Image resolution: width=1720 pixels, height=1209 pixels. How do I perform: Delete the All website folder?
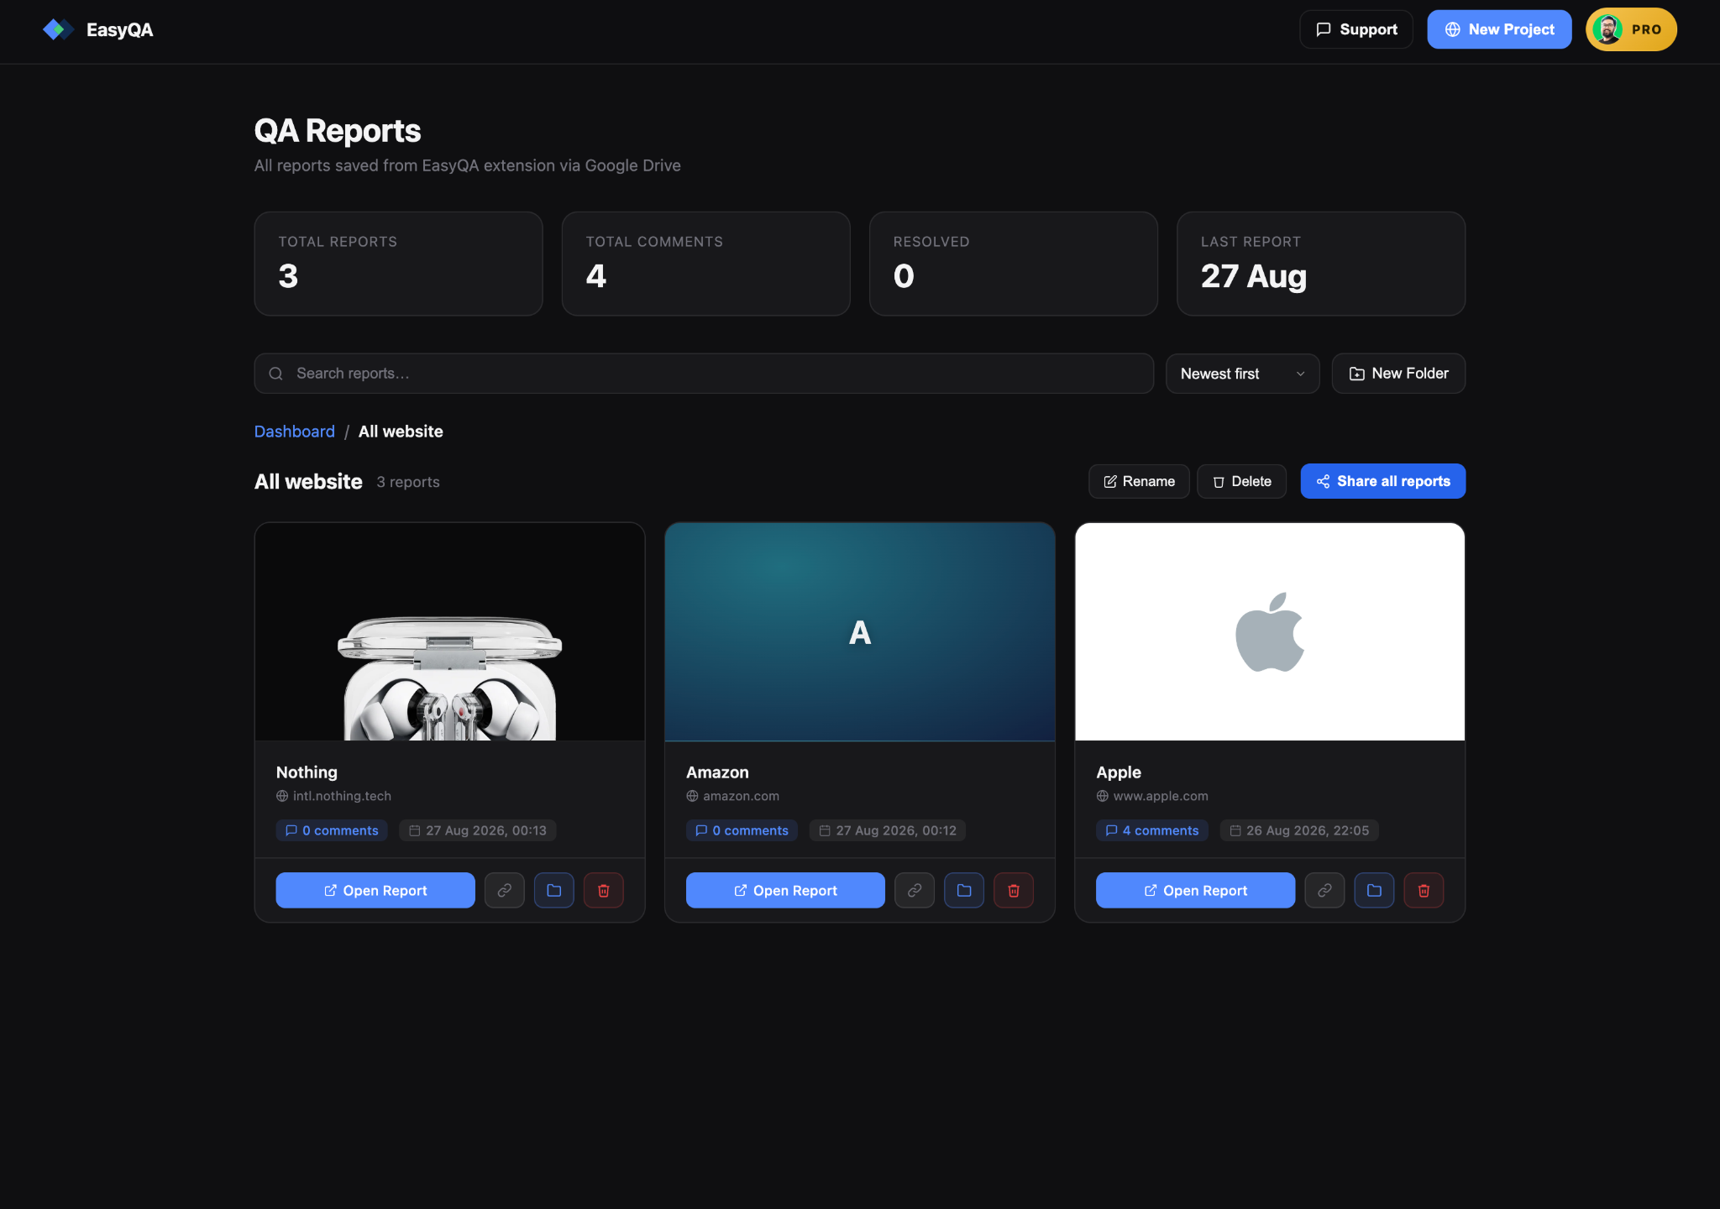[x=1241, y=481]
